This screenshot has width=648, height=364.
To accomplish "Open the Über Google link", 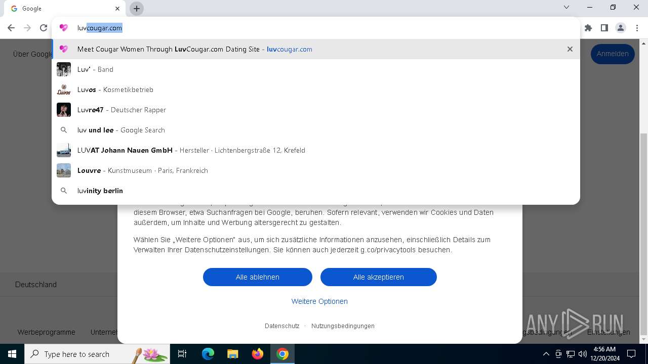I will 32,54.
